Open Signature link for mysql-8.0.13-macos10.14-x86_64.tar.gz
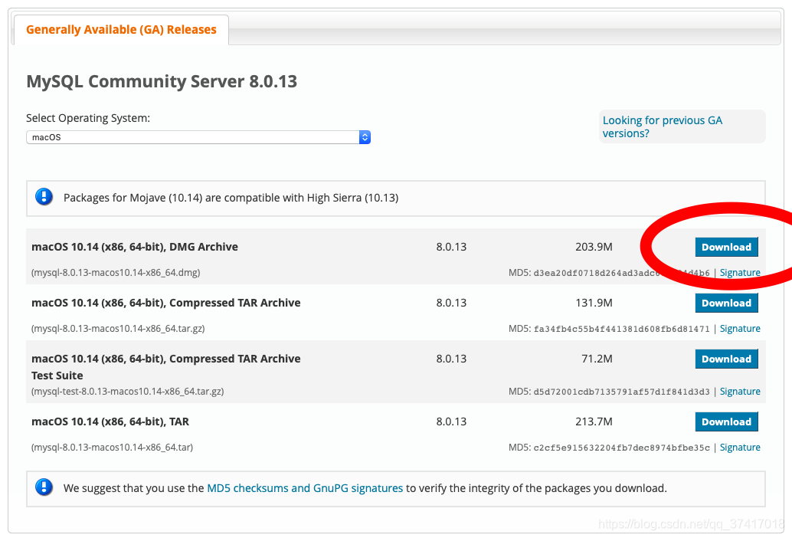The width and height of the screenshot is (792, 538). tap(740, 329)
